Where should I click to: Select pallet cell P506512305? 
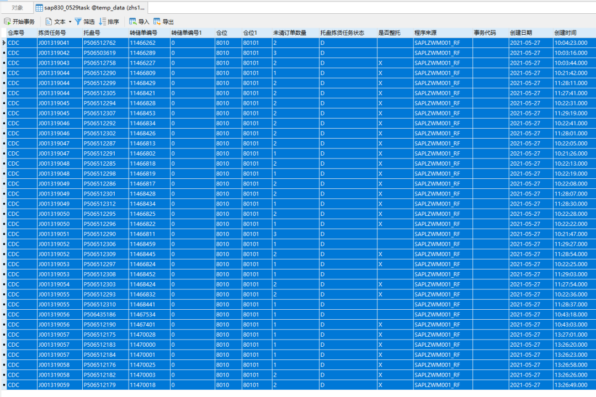tap(105, 93)
